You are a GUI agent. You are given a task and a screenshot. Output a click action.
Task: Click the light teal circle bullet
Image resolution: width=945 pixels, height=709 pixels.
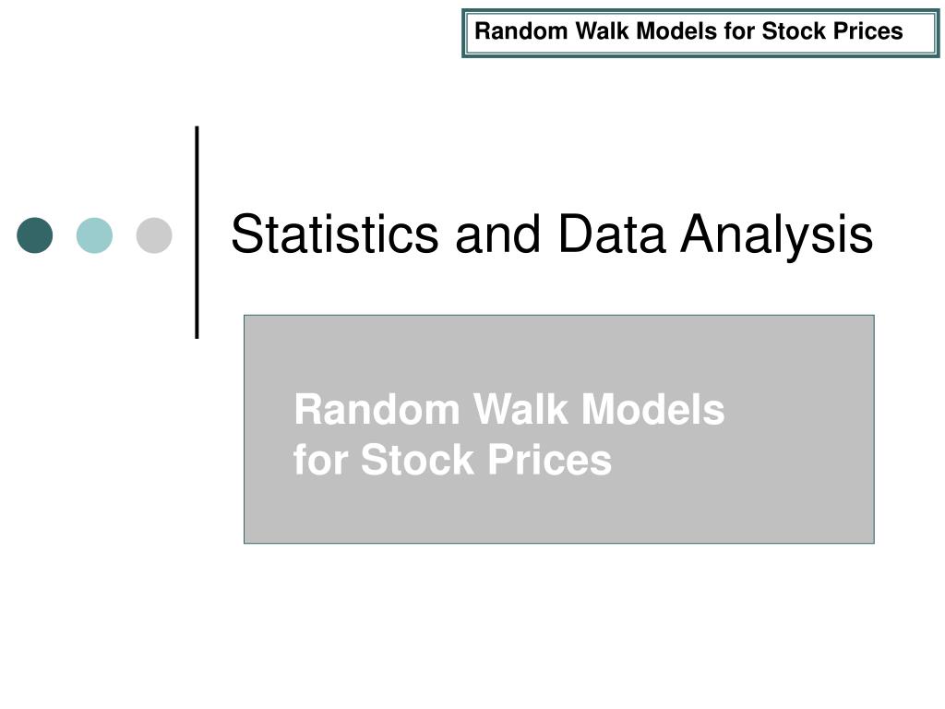click(95, 235)
